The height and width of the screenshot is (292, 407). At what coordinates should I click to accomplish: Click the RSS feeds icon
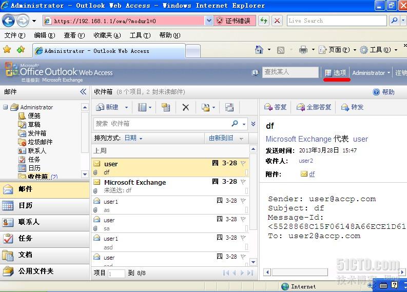pos(281,50)
